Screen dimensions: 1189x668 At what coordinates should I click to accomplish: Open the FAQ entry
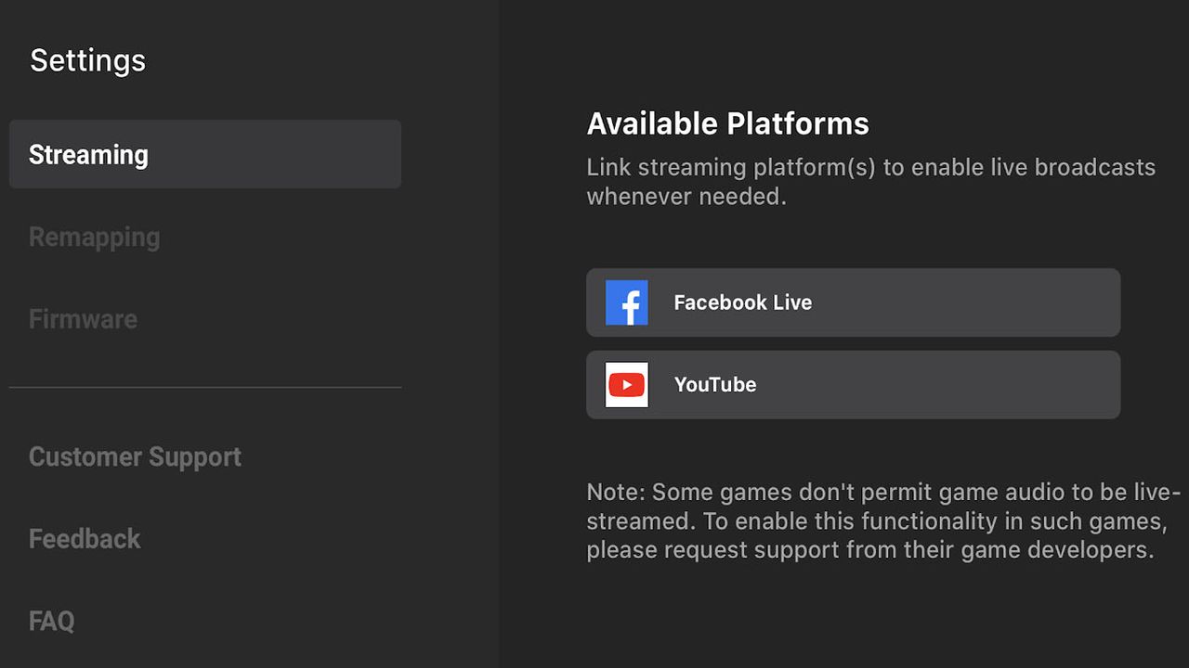point(51,621)
